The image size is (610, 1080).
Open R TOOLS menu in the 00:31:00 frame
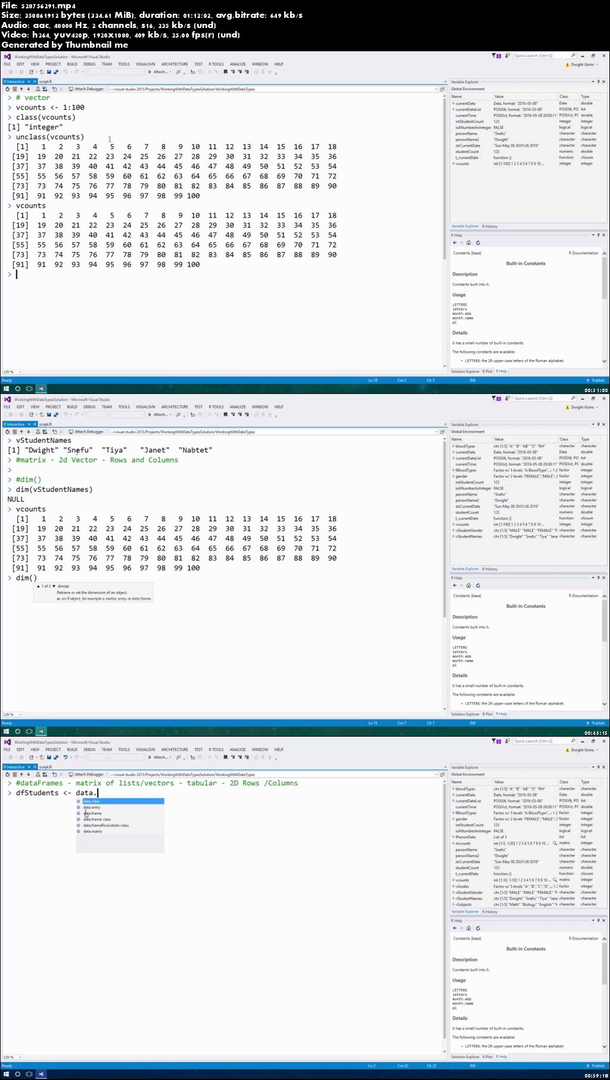216,64
